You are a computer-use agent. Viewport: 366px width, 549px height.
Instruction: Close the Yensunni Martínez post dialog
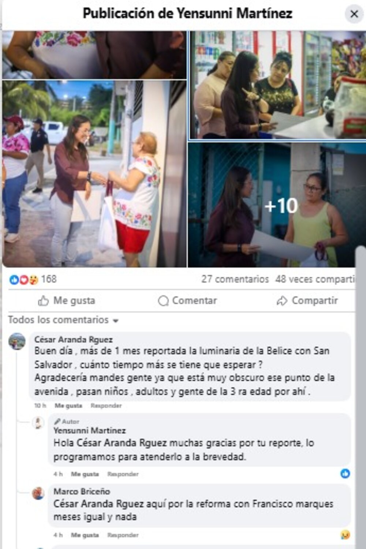pyautogui.click(x=354, y=14)
